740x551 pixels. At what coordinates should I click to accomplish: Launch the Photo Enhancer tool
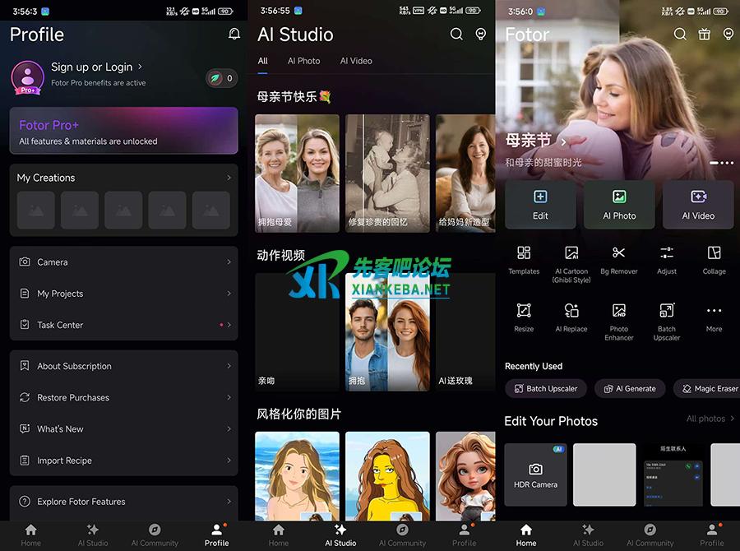pos(618,311)
